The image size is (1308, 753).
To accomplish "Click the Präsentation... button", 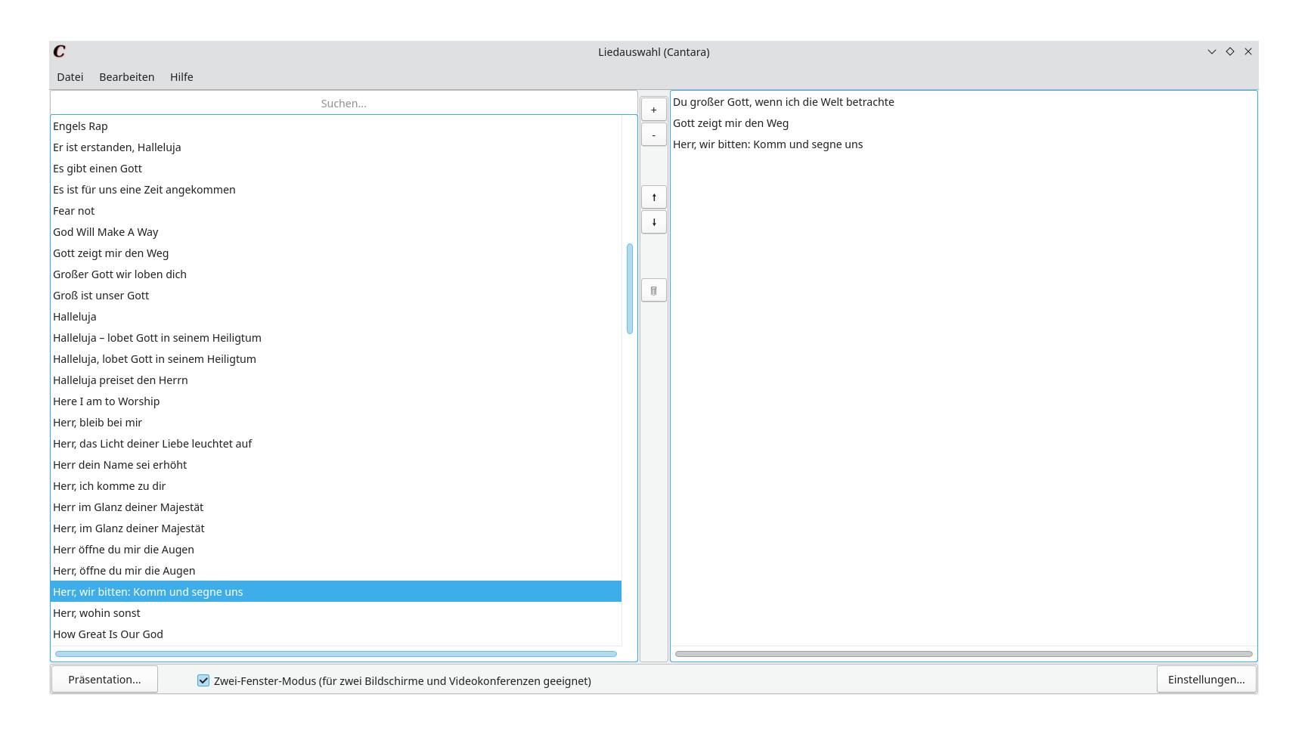I will [x=104, y=679].
